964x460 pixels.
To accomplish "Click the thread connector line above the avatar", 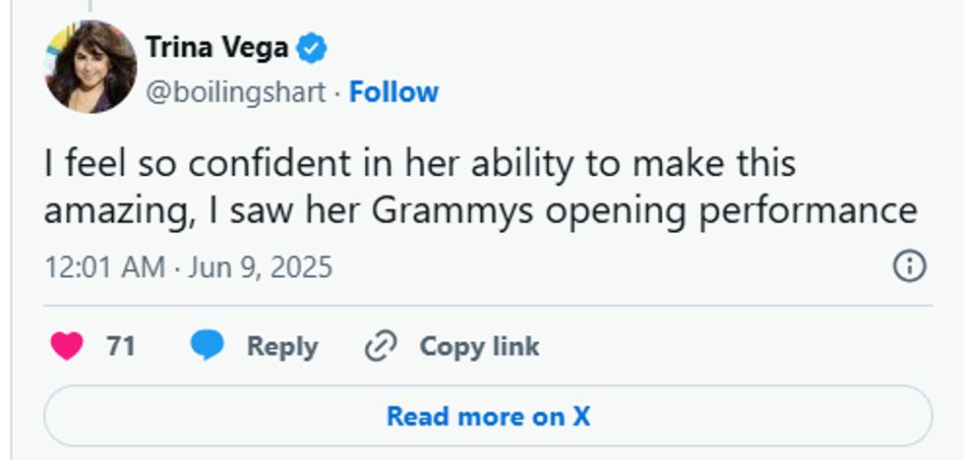I will (90, 6).
